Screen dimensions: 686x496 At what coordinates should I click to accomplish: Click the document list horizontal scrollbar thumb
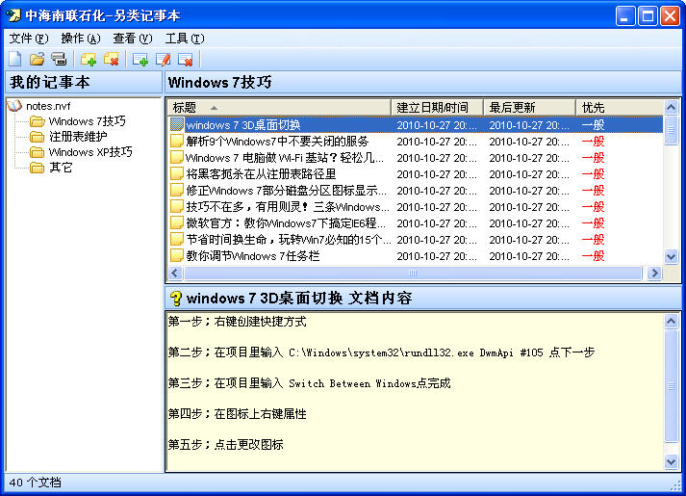pos(413,274)
